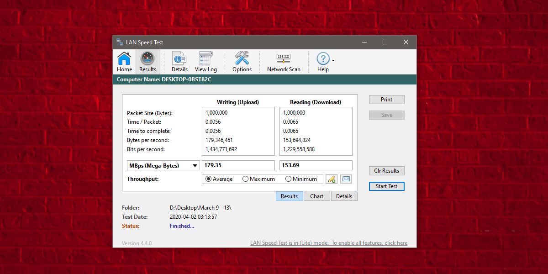Open the Home toolbar icon
Screen dimensions: 548x274
pos(124,62)
